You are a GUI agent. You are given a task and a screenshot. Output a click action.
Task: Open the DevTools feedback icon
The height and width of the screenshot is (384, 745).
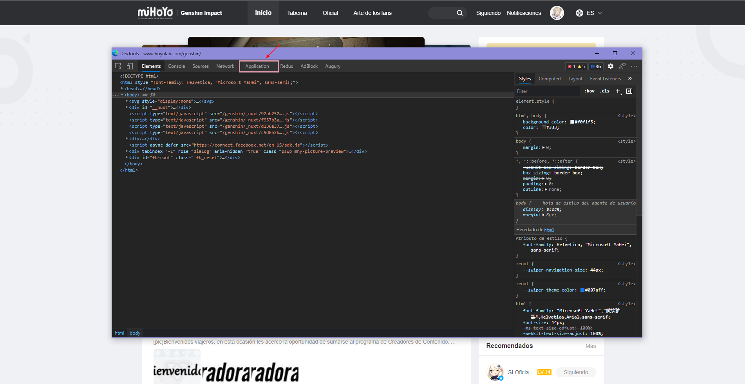622,66
